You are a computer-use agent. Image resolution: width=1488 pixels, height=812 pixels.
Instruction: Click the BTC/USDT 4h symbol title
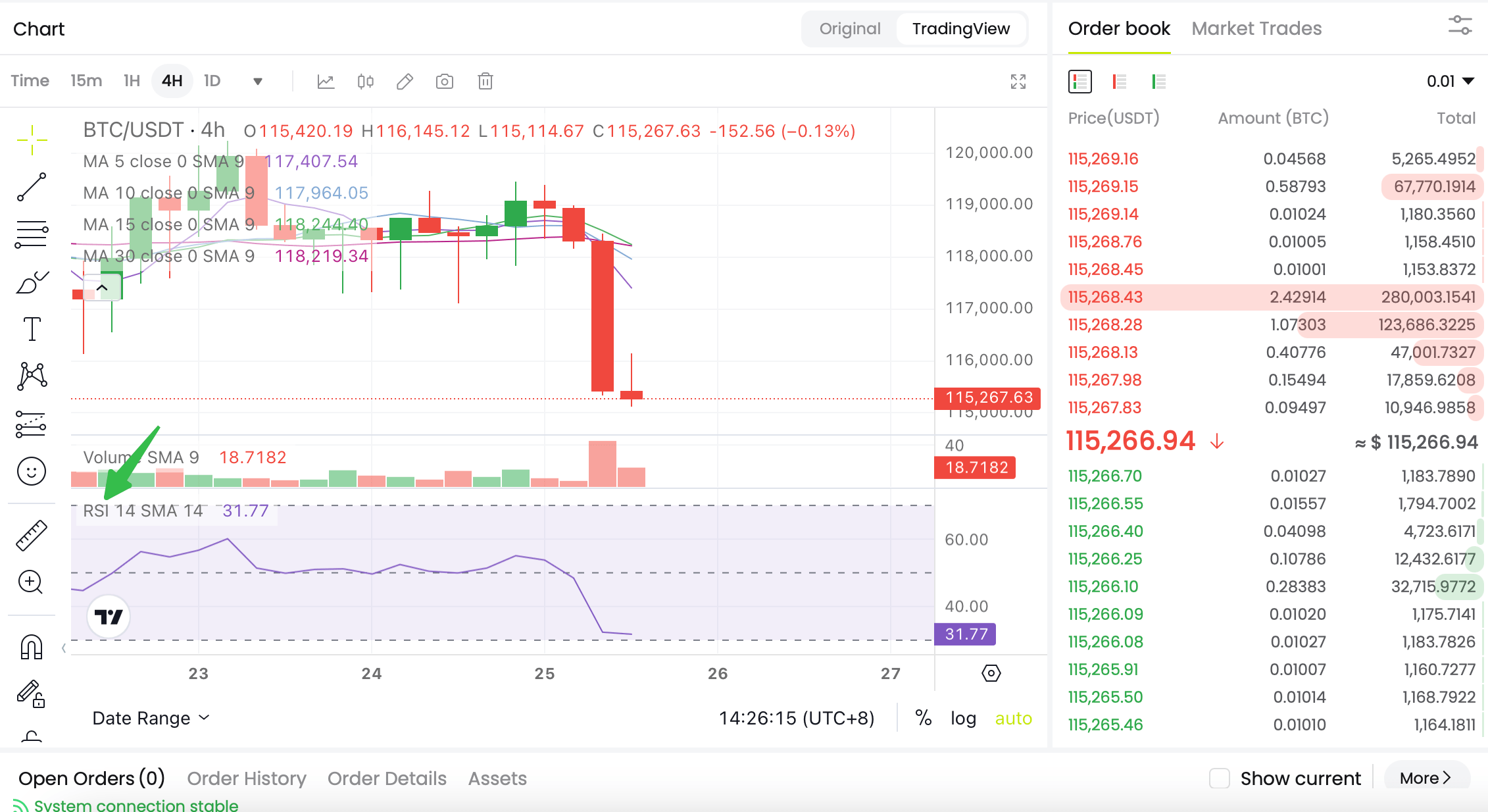click(x=154, y=130)
